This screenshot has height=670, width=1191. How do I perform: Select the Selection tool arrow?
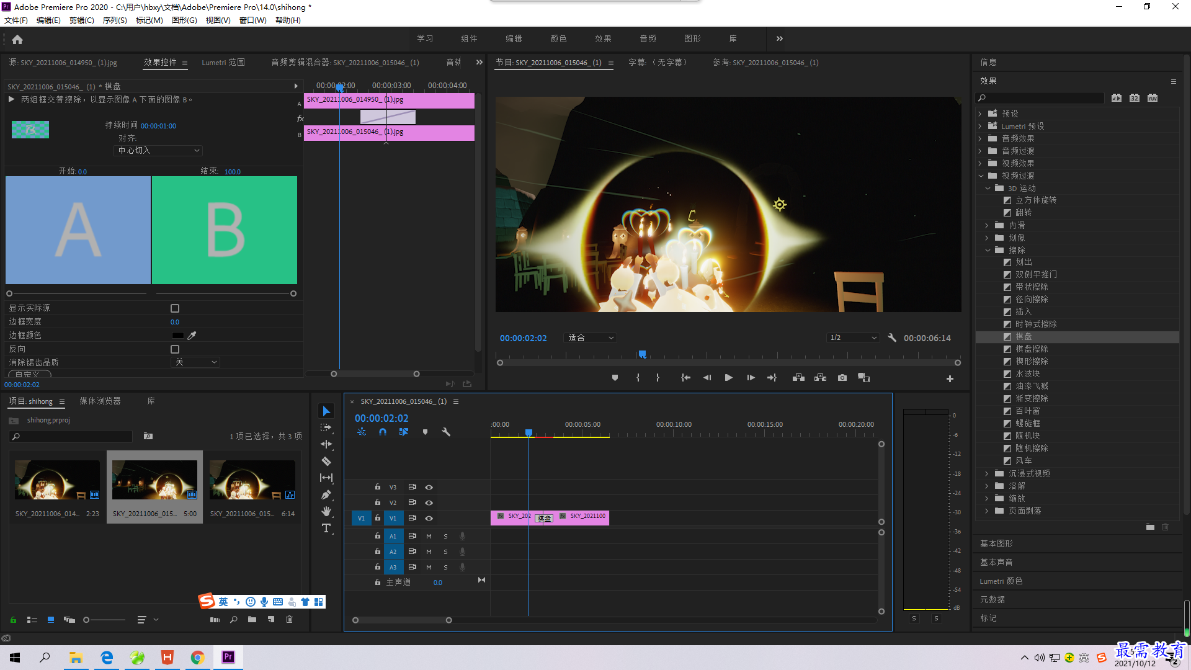326,411
